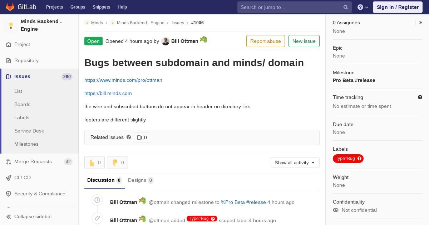Open the Projects menu in top bar
429x225 pixels.
[x=54, y=7]
